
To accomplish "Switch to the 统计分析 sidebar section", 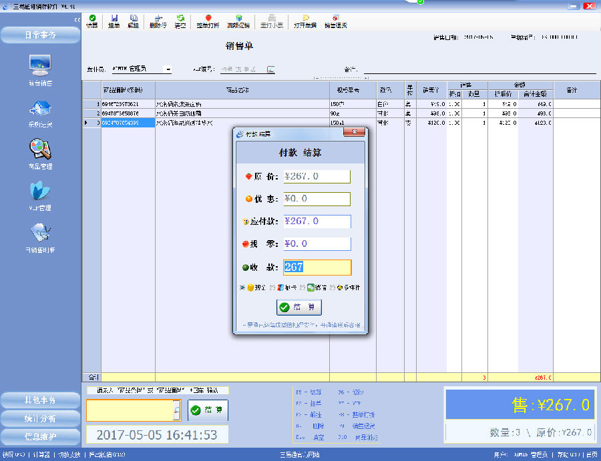I will tap(40, 418).
